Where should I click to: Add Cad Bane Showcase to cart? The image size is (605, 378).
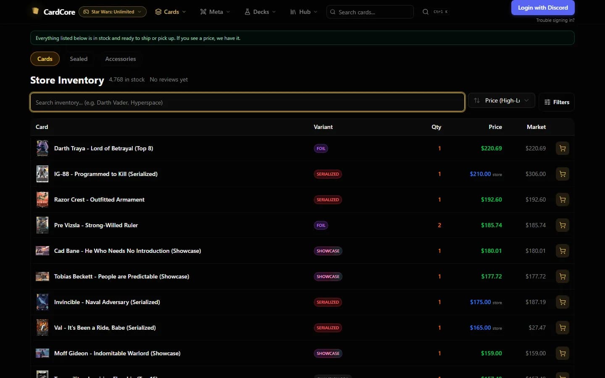[x=563, y=251]
